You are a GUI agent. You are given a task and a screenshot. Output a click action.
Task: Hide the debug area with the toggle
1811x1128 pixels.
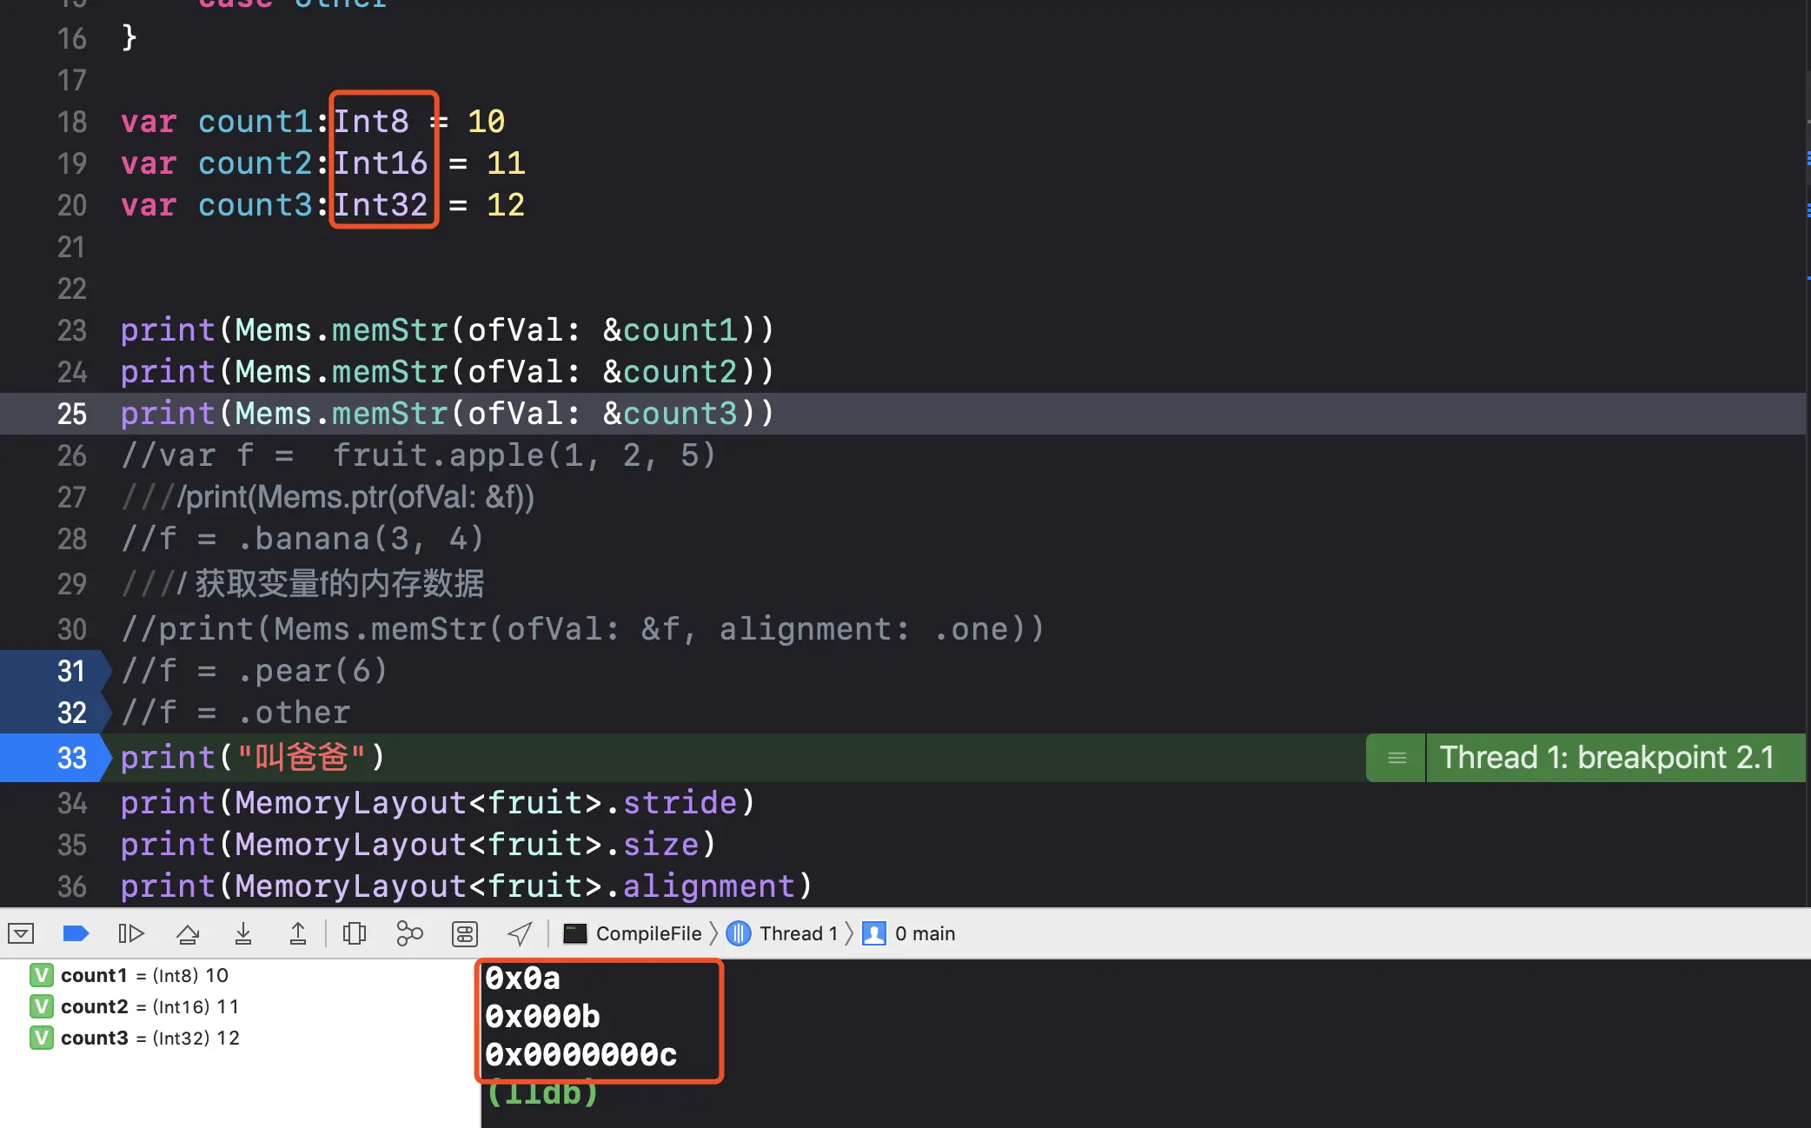pos(21,933)
